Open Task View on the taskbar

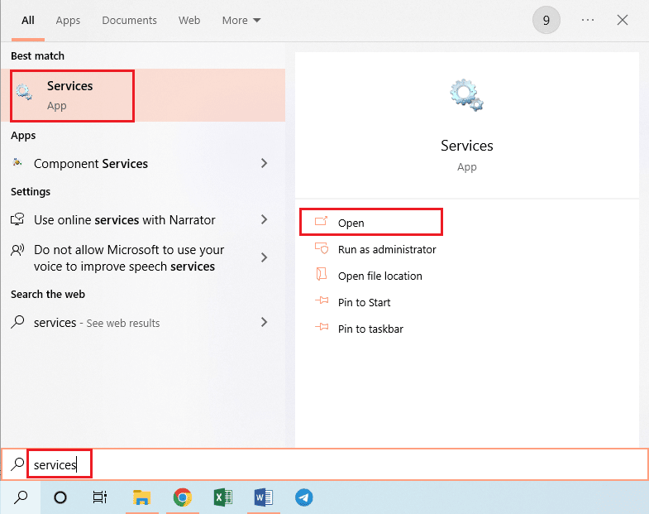coord(100,497)
